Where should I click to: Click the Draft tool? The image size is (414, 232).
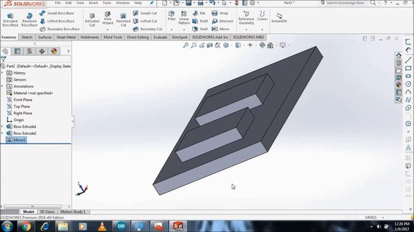click(200, 21)
